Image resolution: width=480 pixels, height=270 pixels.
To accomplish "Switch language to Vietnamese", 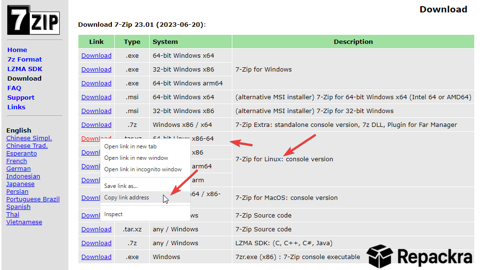I will 24,222.
